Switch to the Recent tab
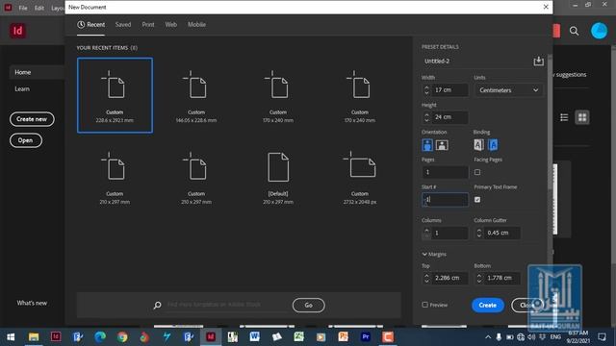 (91, 24)
